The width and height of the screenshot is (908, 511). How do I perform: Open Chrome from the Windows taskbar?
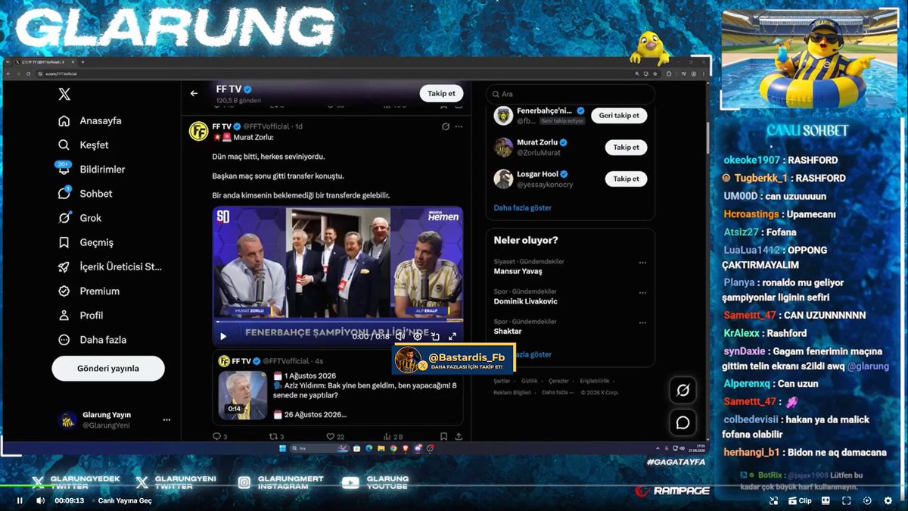393,448
